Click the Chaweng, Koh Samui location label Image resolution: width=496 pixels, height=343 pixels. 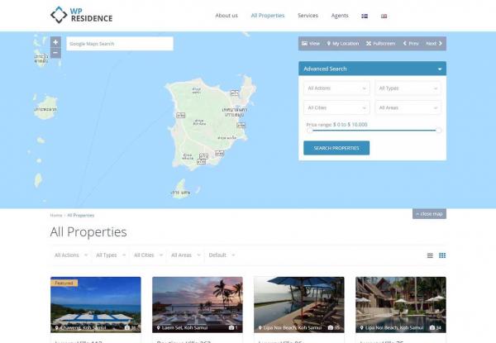83,328
